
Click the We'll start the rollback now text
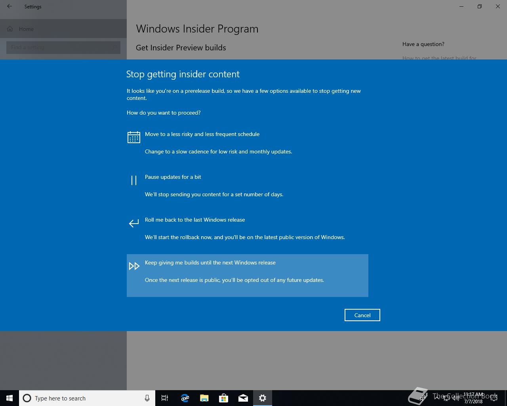pyautogui.click(x=245, y=237)
